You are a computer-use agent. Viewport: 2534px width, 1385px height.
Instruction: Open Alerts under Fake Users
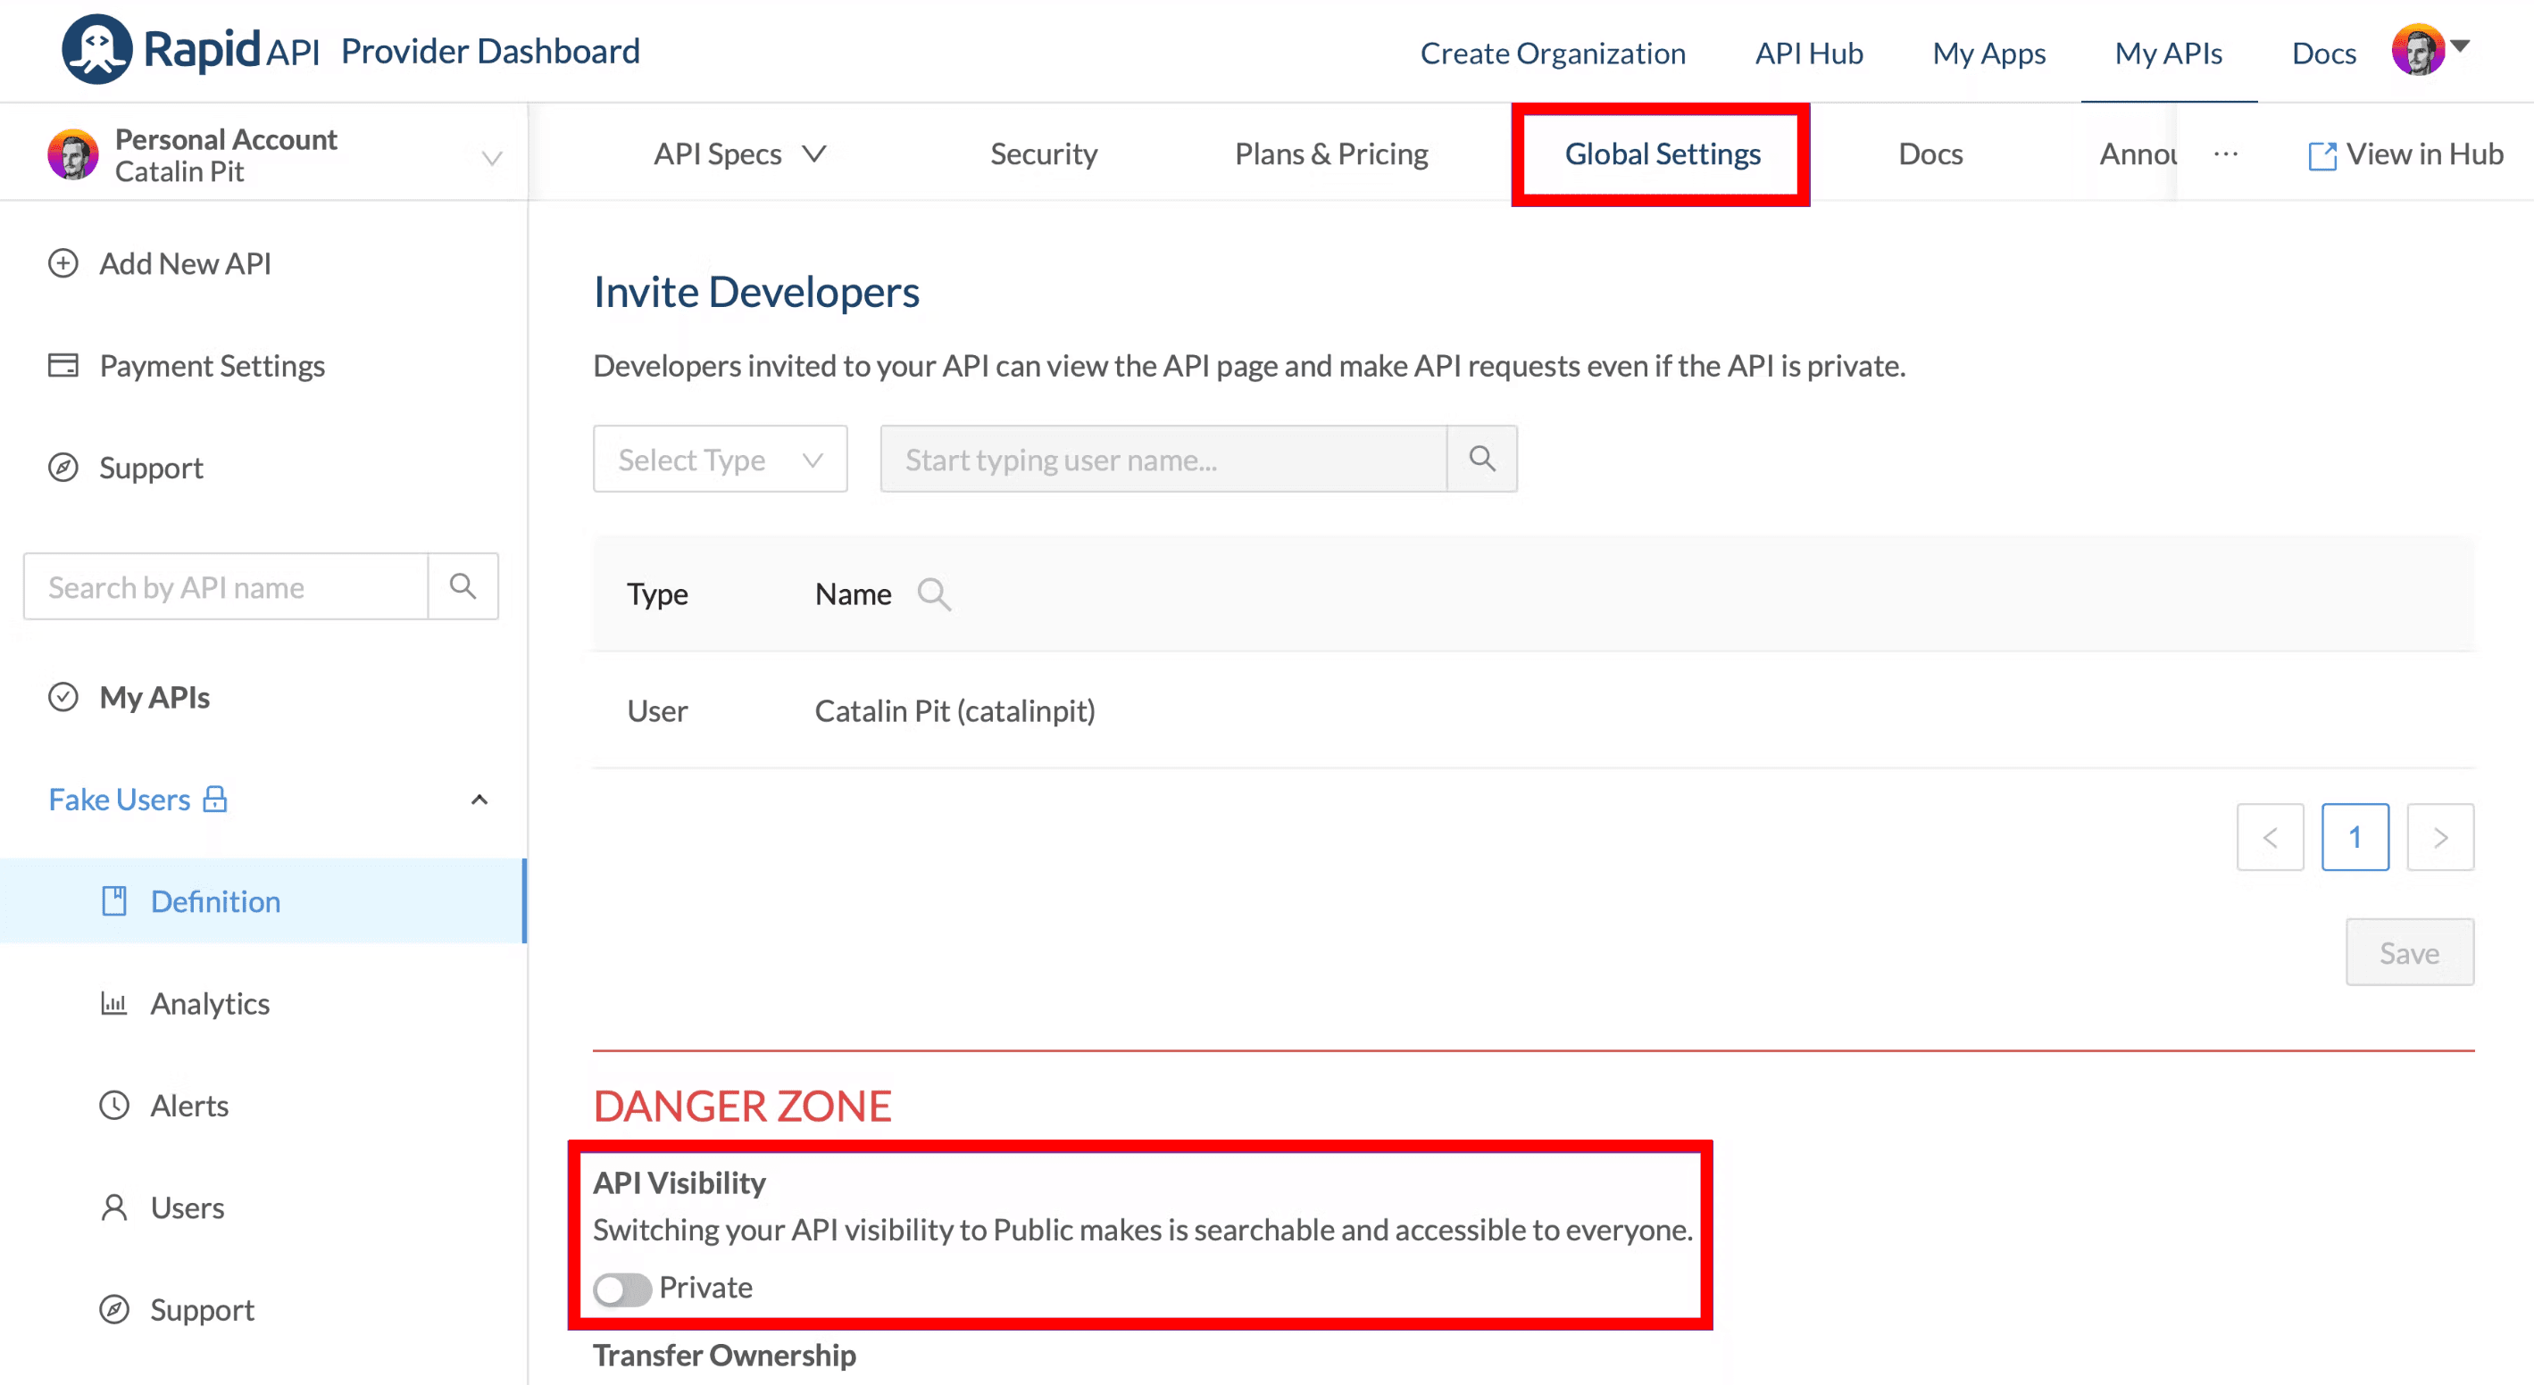(x=189, y=1106)
